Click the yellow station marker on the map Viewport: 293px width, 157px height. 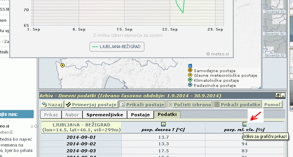click(62, 65)
